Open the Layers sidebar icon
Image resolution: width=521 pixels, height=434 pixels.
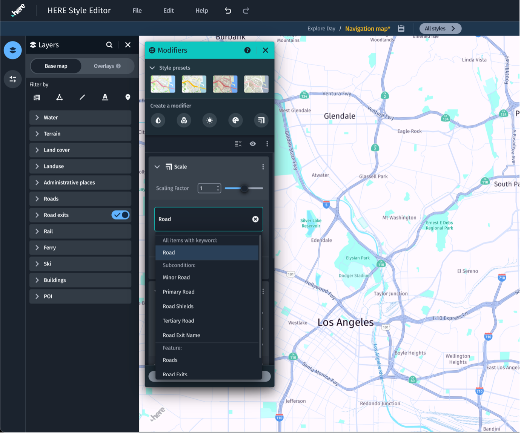point(12,50)
